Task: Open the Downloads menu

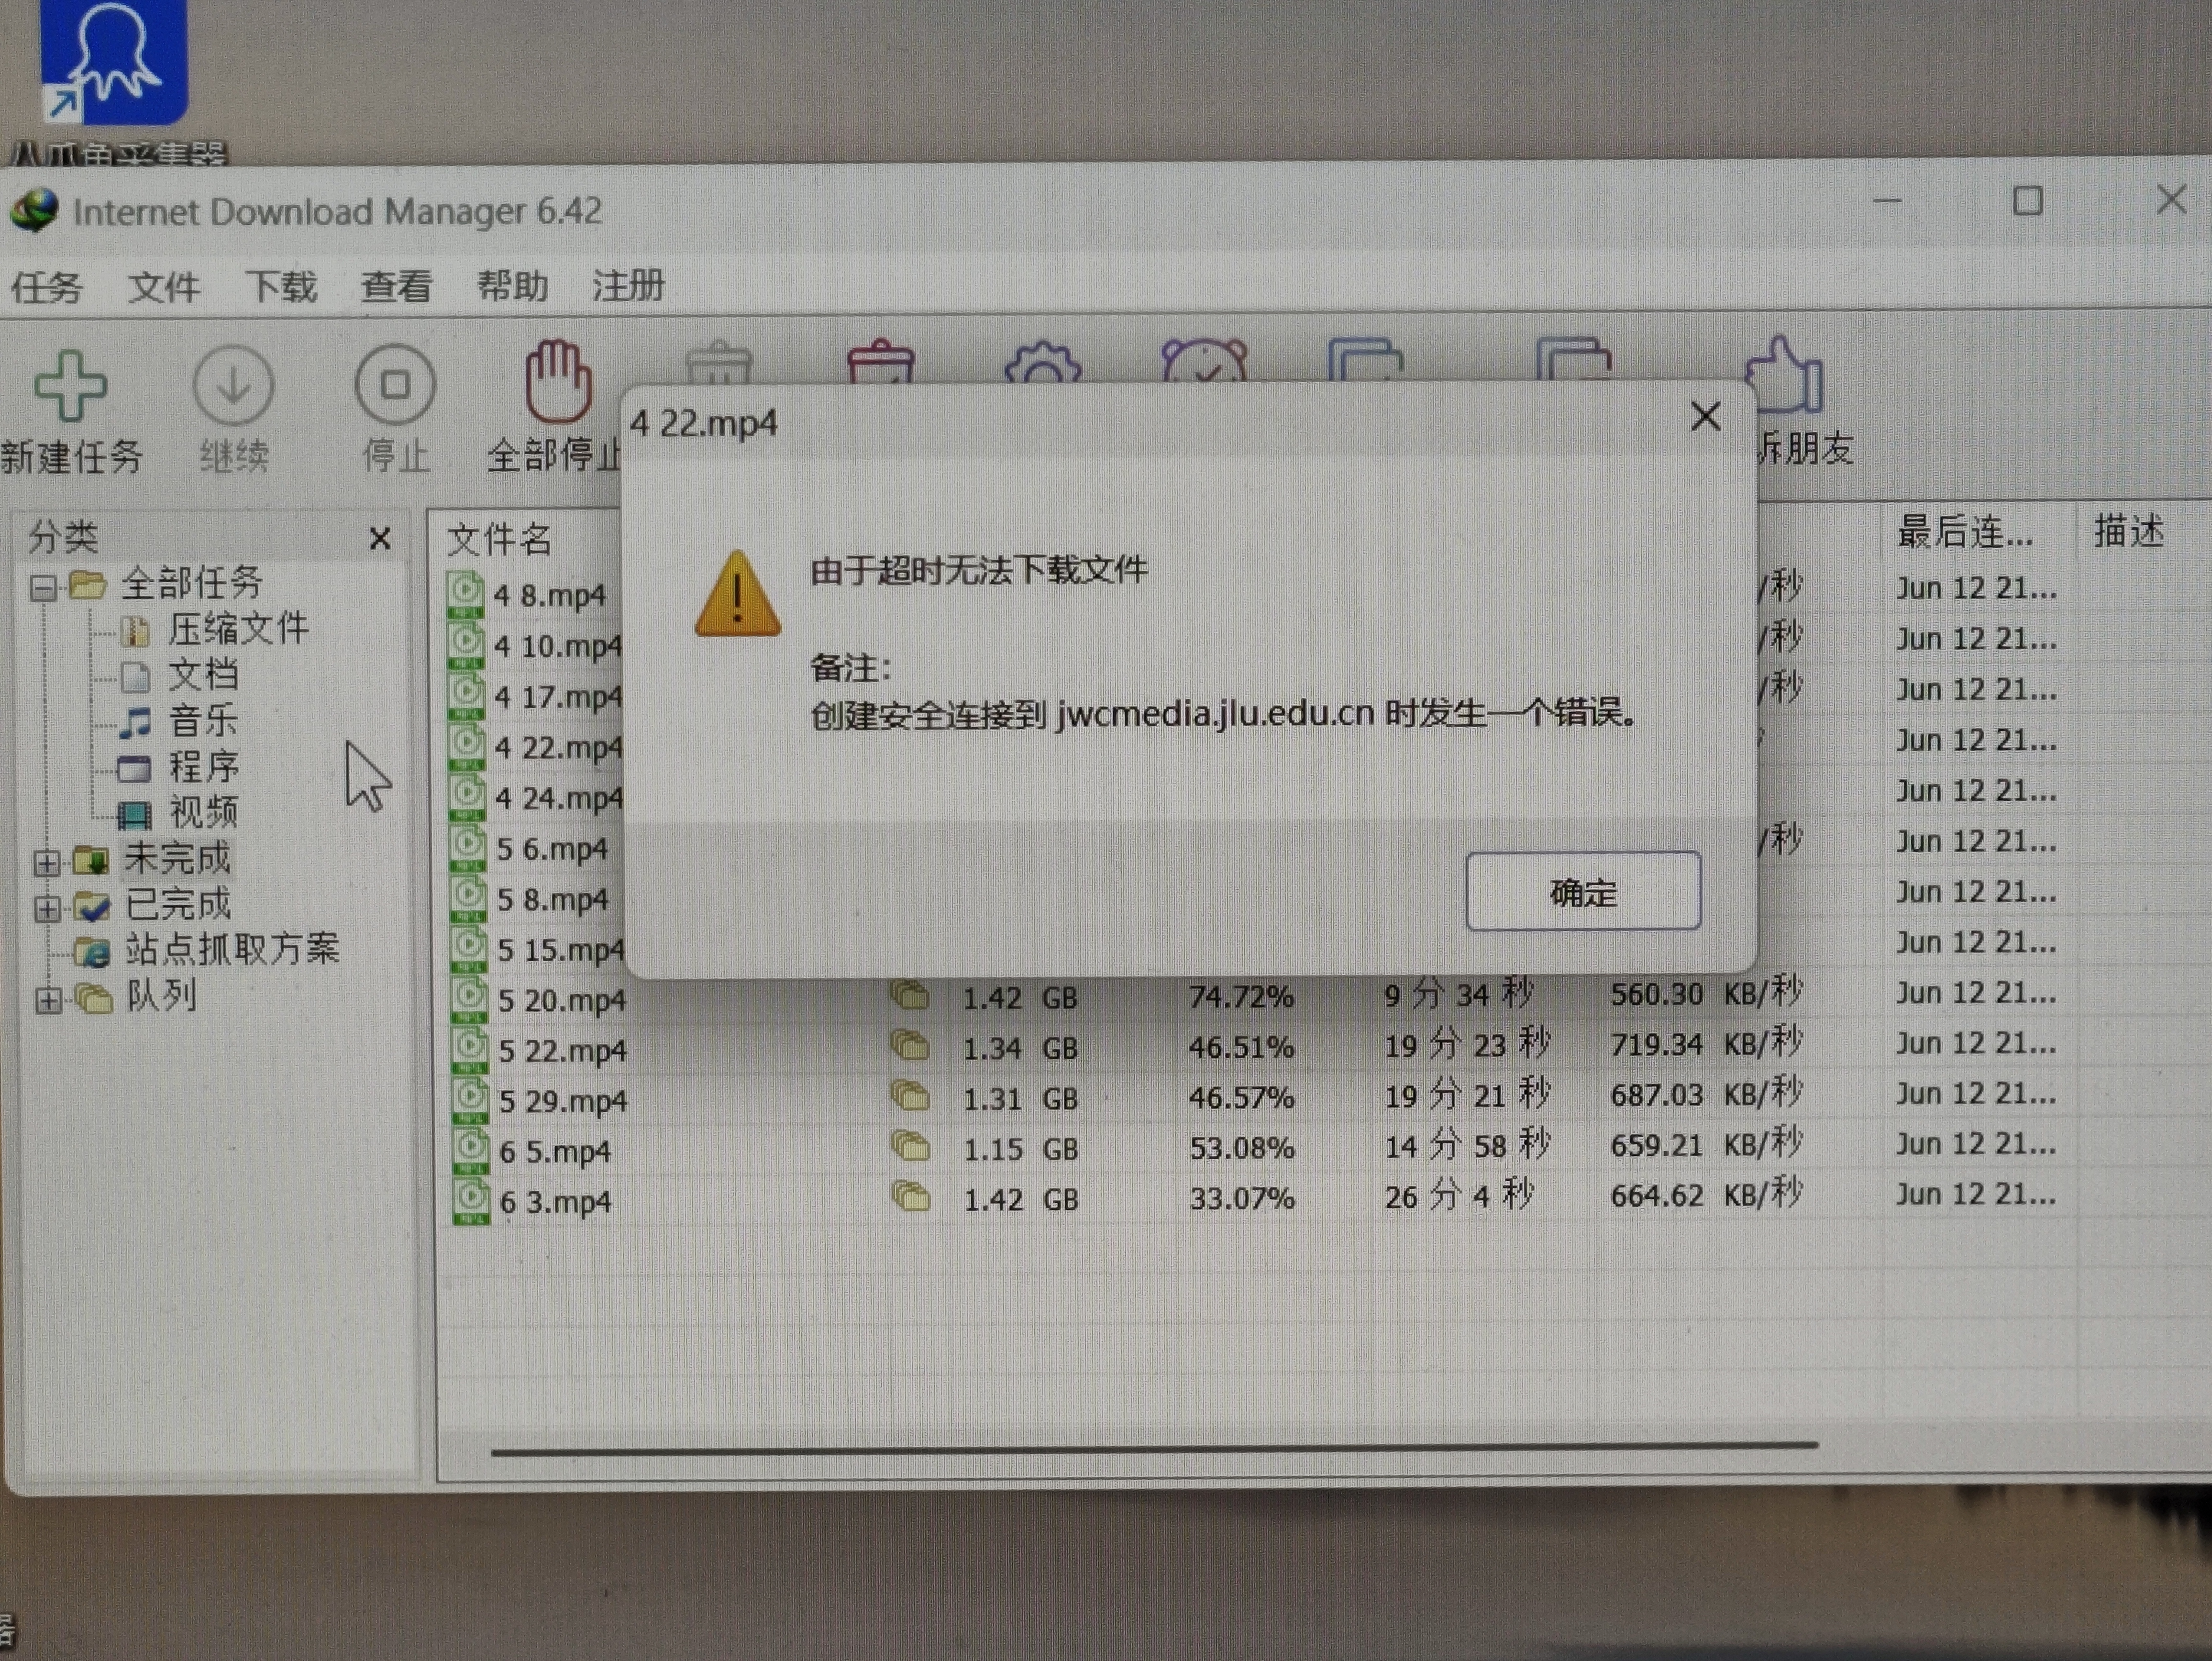Action: (281, 287)
